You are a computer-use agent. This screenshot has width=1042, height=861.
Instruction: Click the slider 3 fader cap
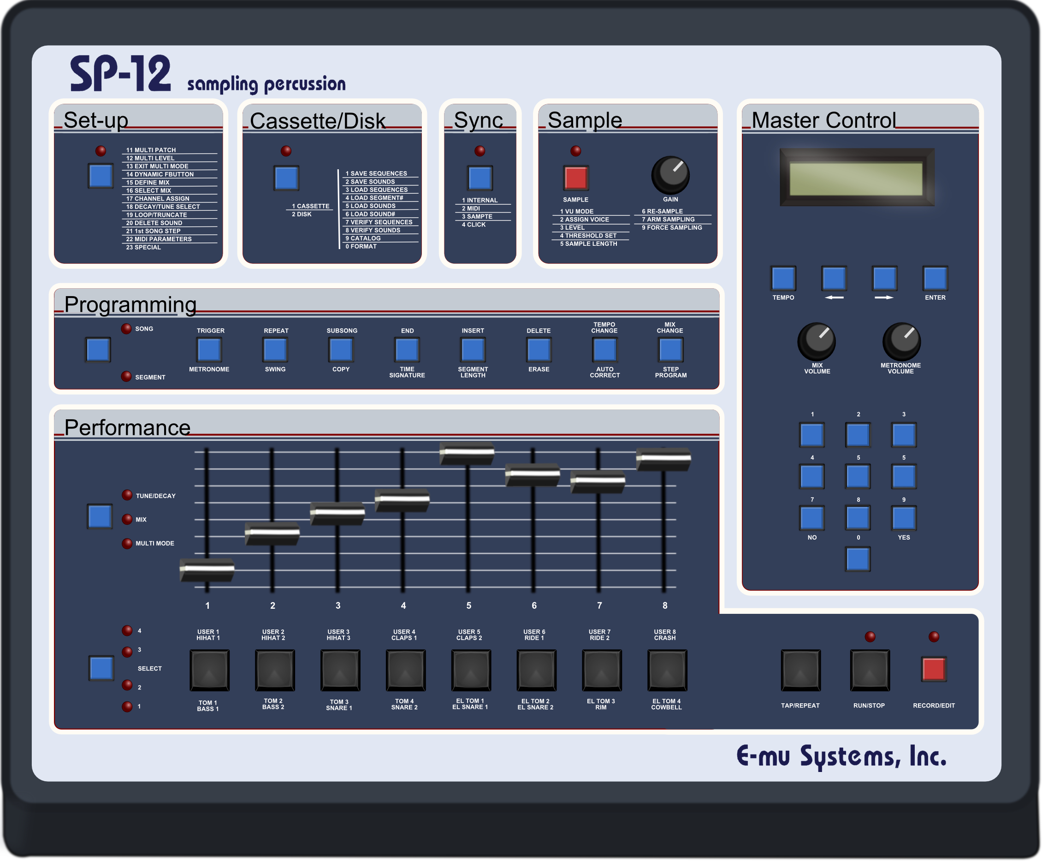(x=337, y=514)
